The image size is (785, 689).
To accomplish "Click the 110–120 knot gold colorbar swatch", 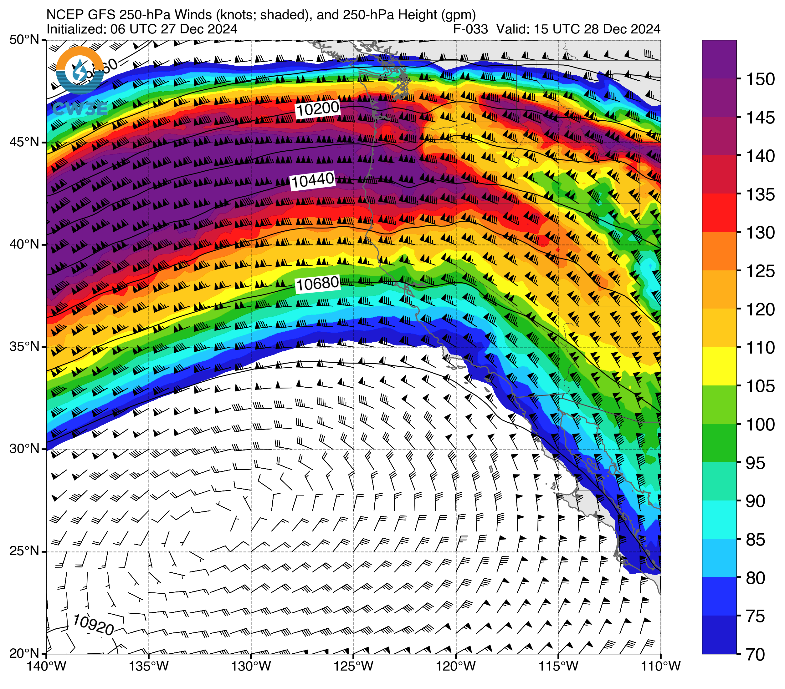I will click(719, 328).
